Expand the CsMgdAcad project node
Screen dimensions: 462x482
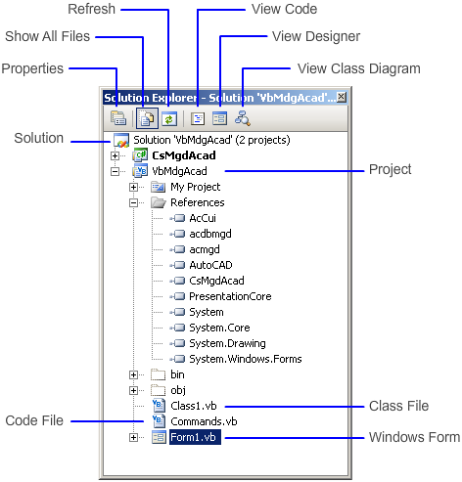tap(115, 155)
